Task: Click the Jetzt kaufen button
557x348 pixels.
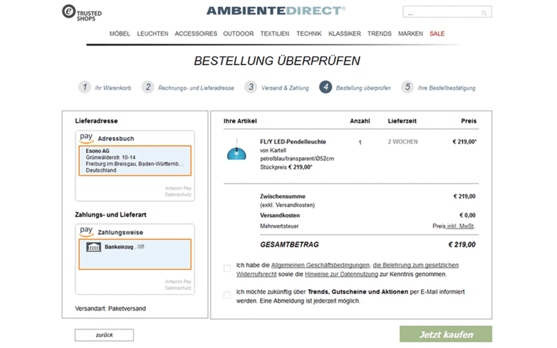Action: tap(446, 334)
